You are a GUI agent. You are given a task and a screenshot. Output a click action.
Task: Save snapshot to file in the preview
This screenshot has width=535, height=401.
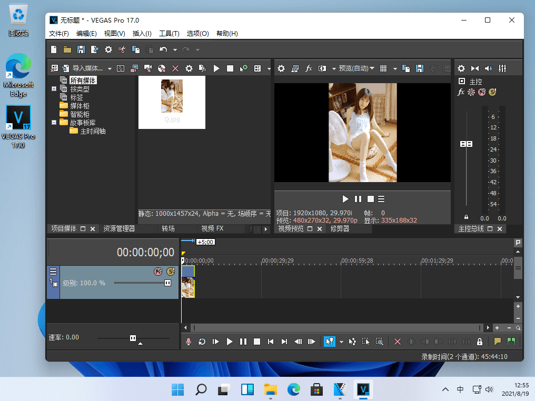tap(420, 68)
